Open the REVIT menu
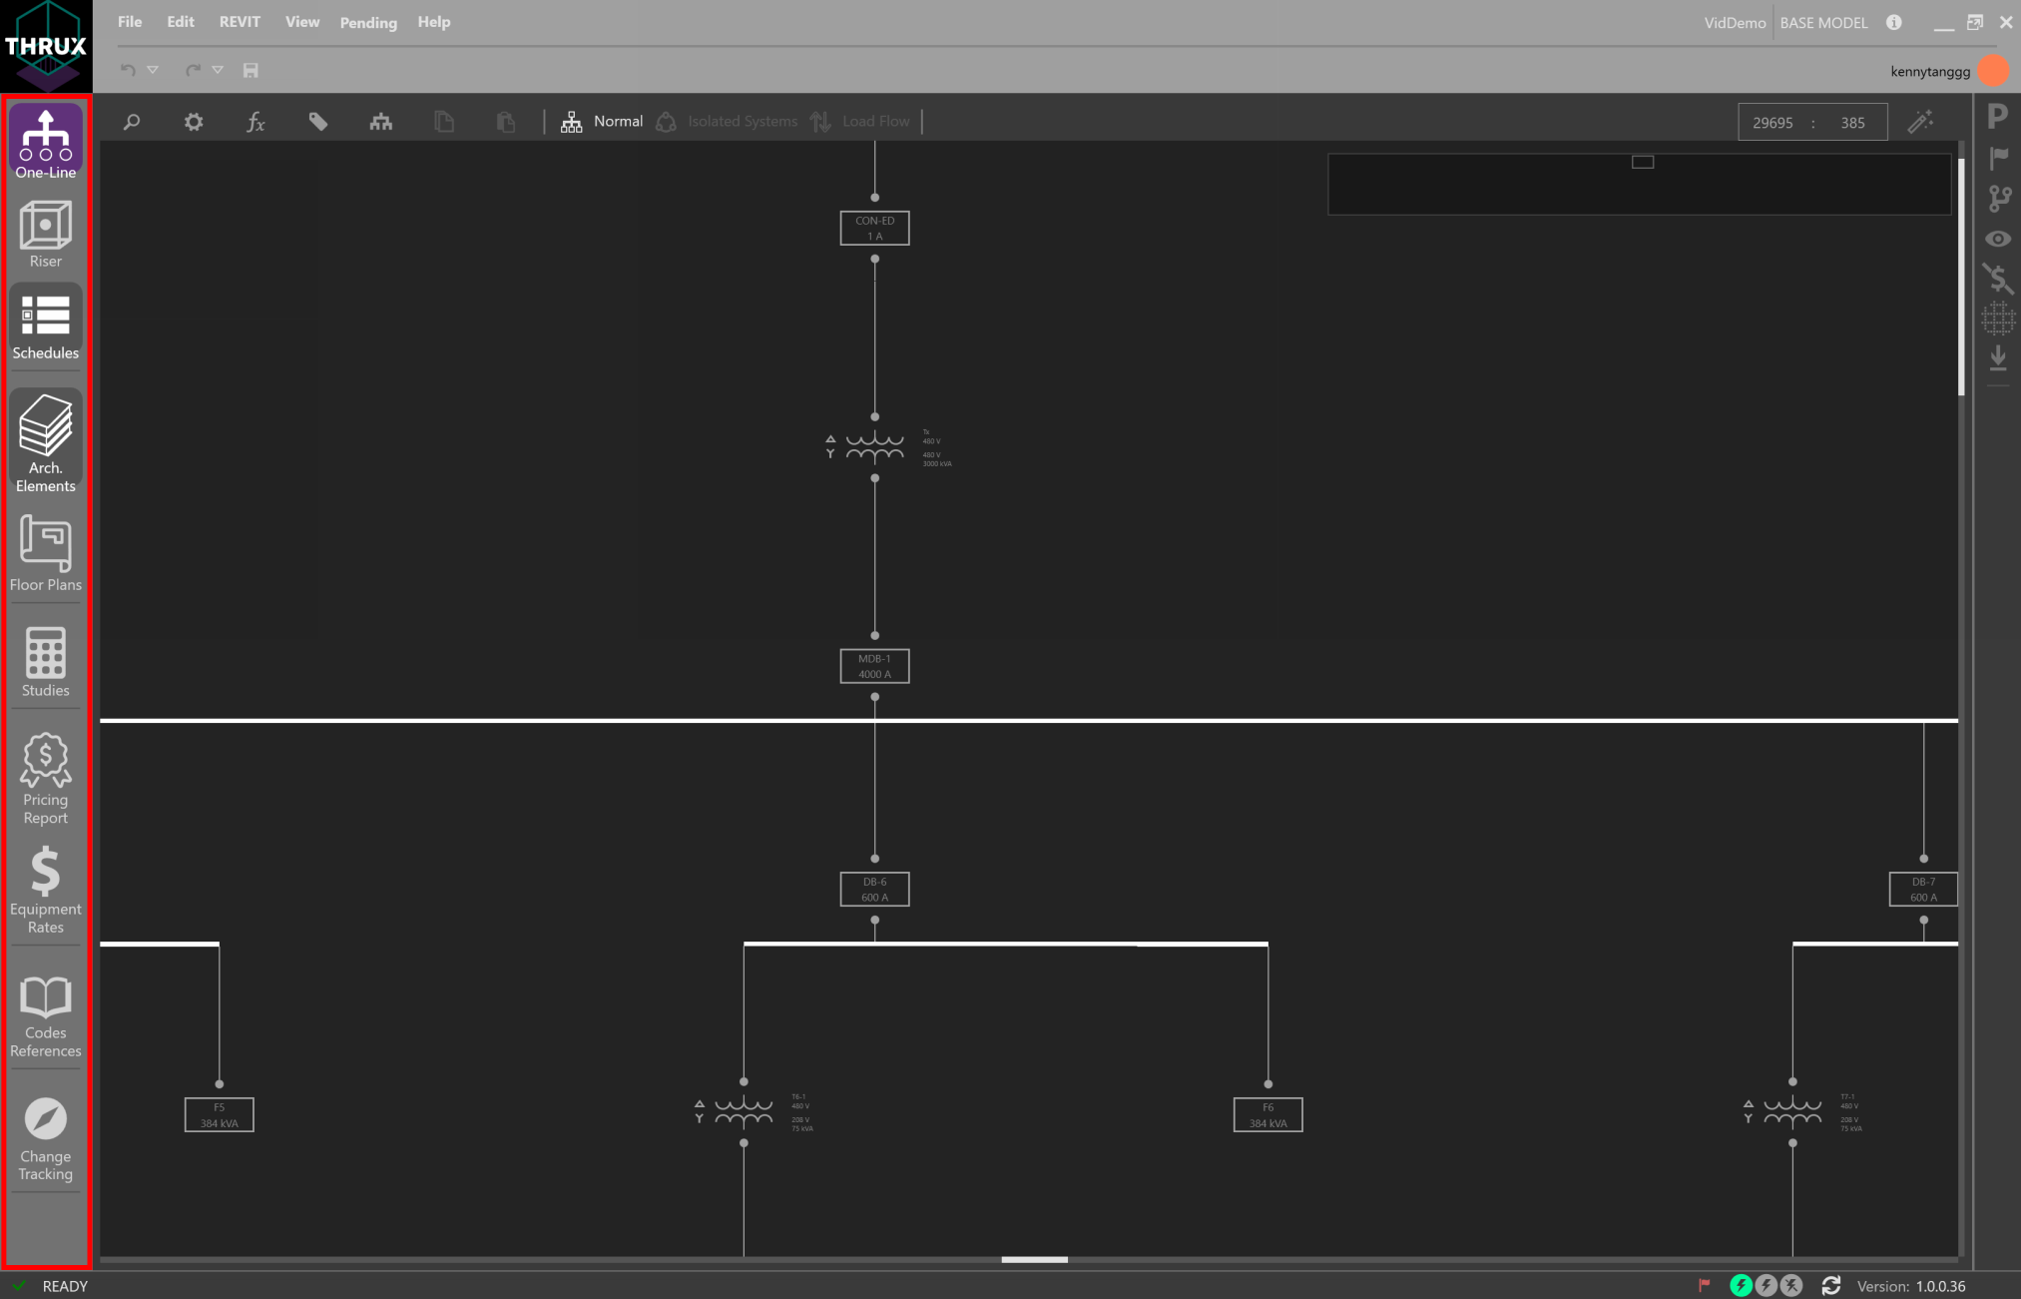 pyautogui.click(x=240, y=21)
